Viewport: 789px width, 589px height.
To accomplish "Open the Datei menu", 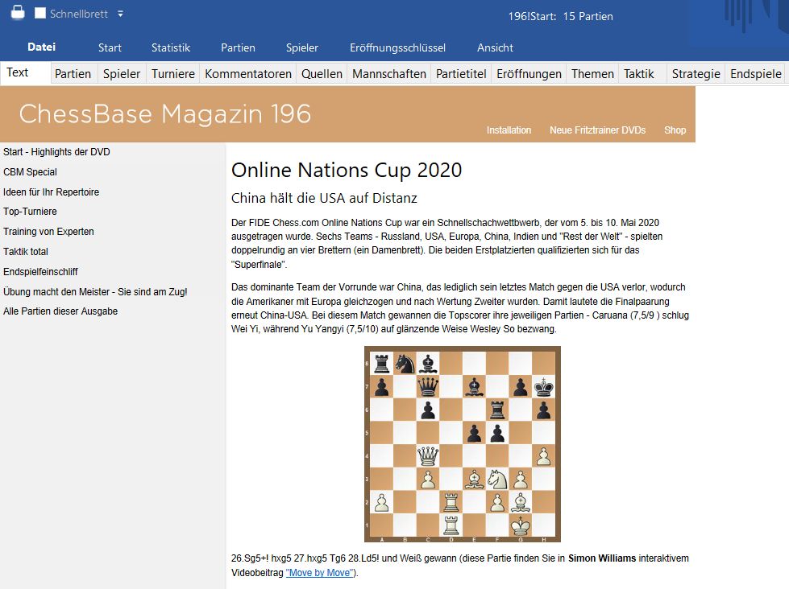I will (x=41, y=47).
